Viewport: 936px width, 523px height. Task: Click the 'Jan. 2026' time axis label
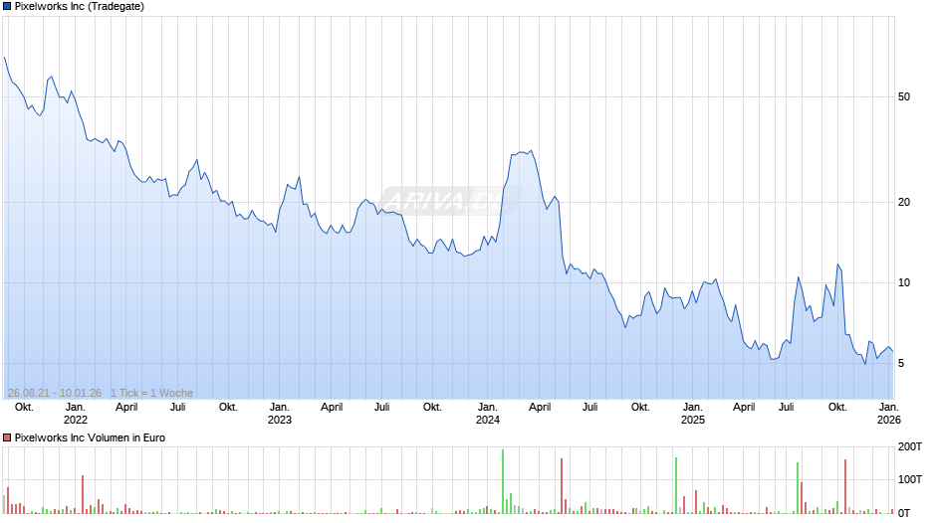(x=889, y=414)
